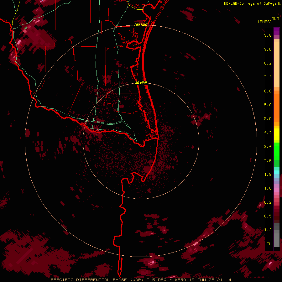Screen dimensions: 282x282
Task: Click the 50 NMI range ring label
Action: tap(141, 83)
